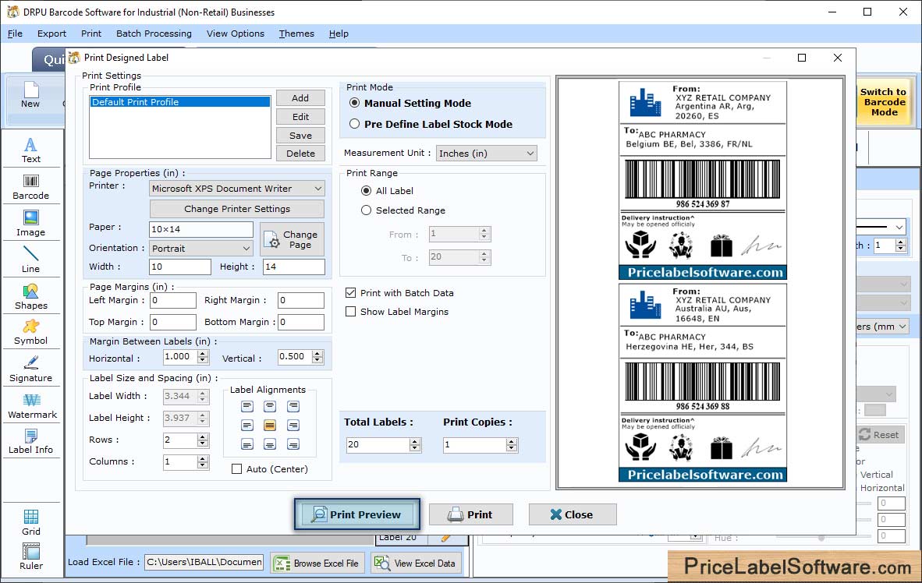Align label to bottom center

coord(270,444)
